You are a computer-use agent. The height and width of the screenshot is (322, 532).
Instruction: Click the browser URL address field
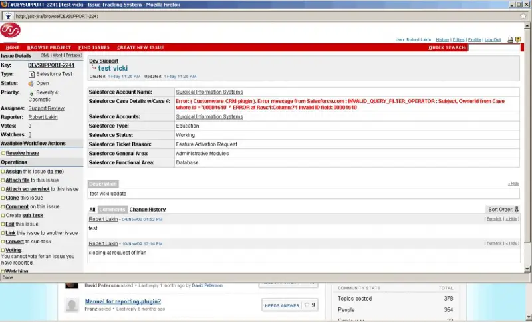tap(266, 16)
